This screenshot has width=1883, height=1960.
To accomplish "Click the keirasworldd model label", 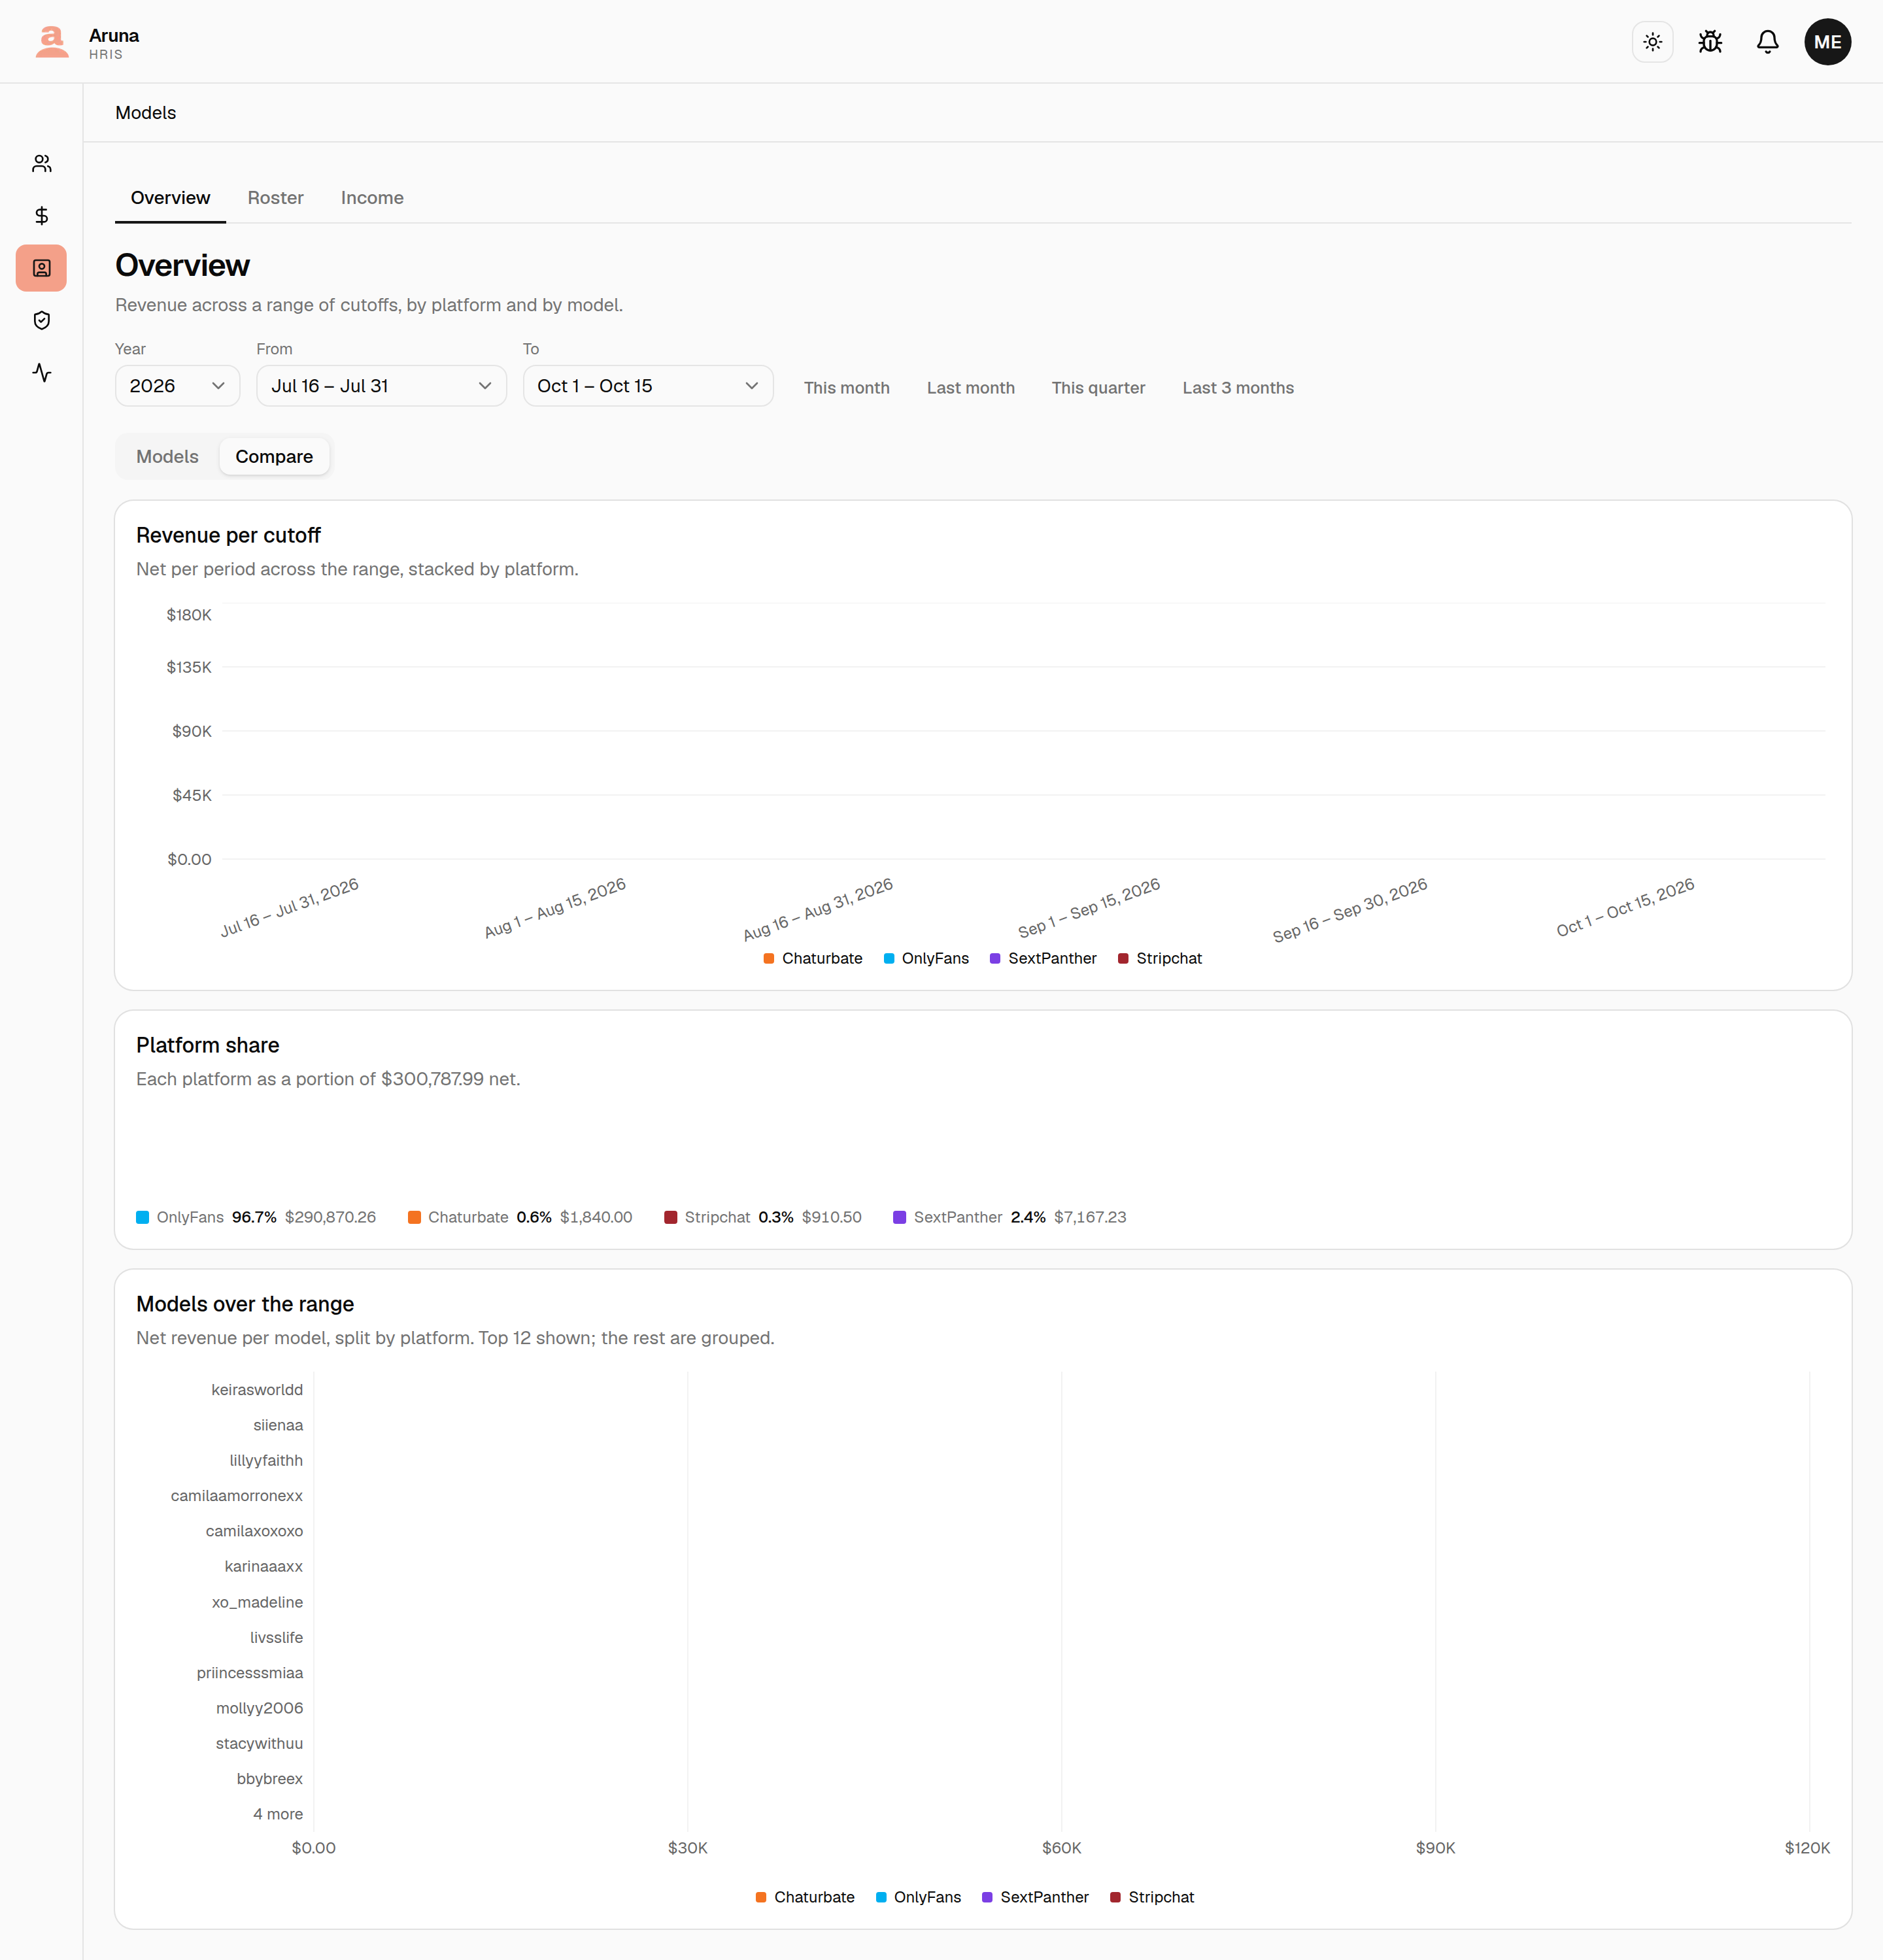I will (x=257, y=1390).
